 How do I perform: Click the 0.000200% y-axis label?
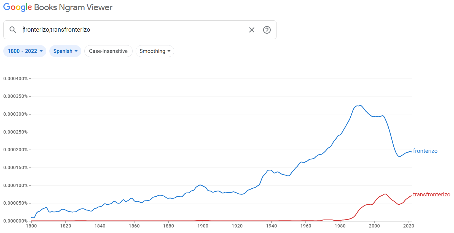(x=15, y=150)
